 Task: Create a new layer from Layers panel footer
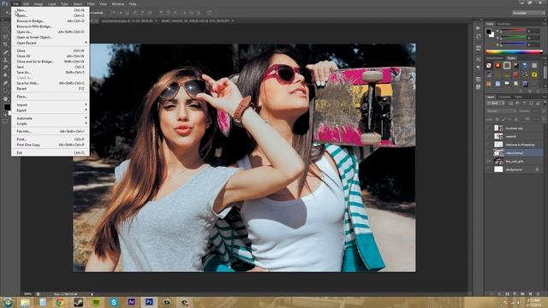(x=530, y=294)
